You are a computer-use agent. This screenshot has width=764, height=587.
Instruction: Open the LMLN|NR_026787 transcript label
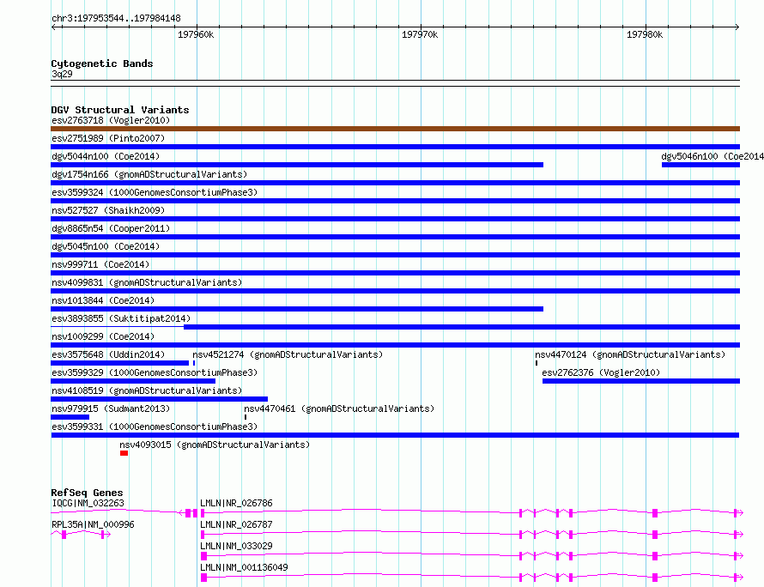(x=236, y=524)
